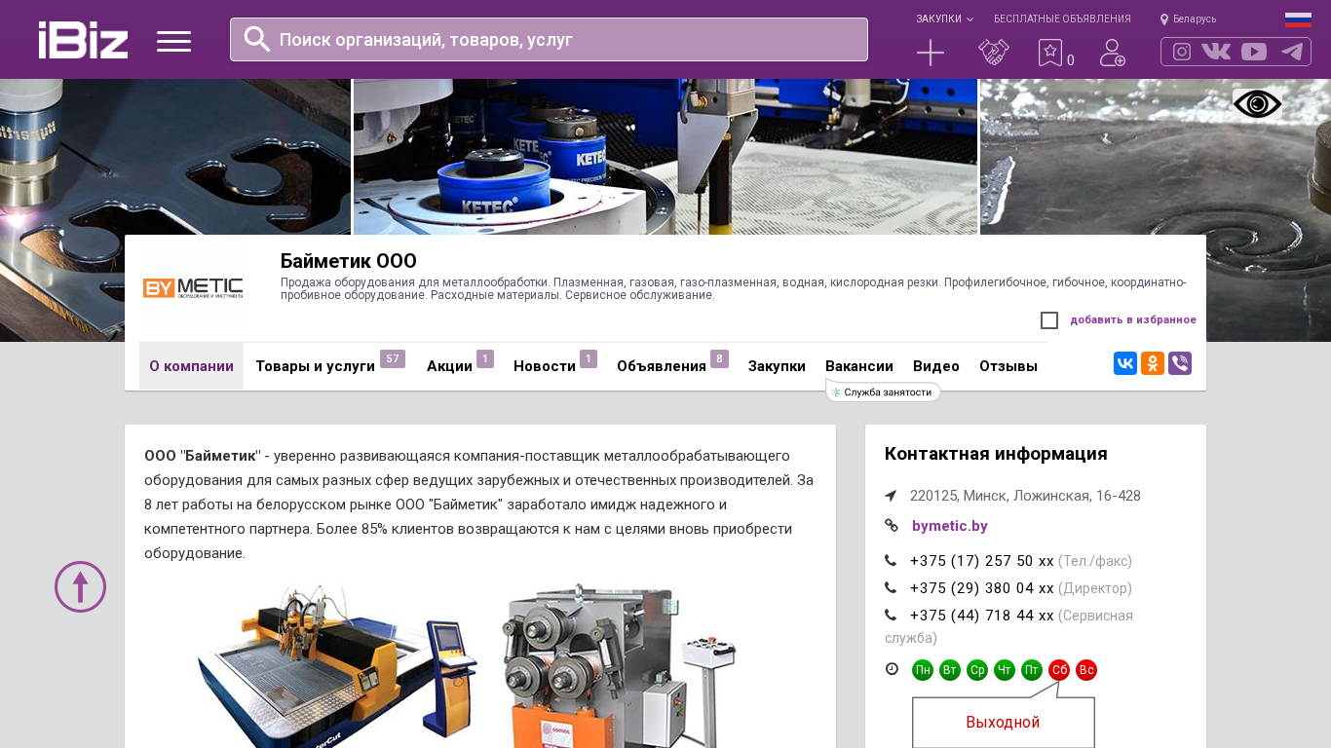Click the 'добавить в избранное' link
This screenshot has width=1331, height=748.
pos(1133,319)
